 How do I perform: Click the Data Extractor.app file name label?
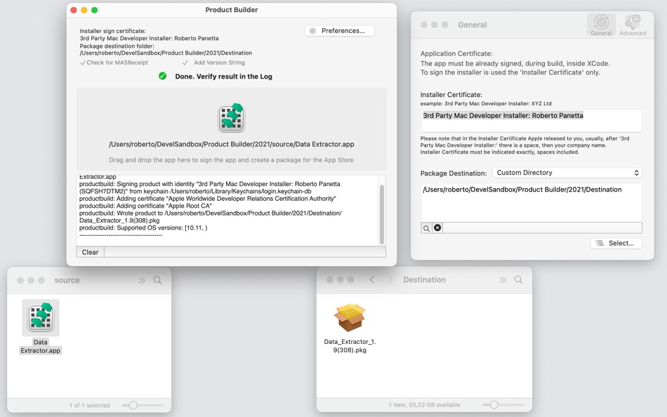pyautogui.click(x=41, y=346)
